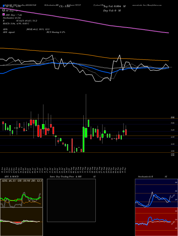This screenshot has width=178, height=236.
Task: Click the 'SI 14/3: 48.45 / 51.2' readout
Action: pyautogui.click(x=27, y=21)
